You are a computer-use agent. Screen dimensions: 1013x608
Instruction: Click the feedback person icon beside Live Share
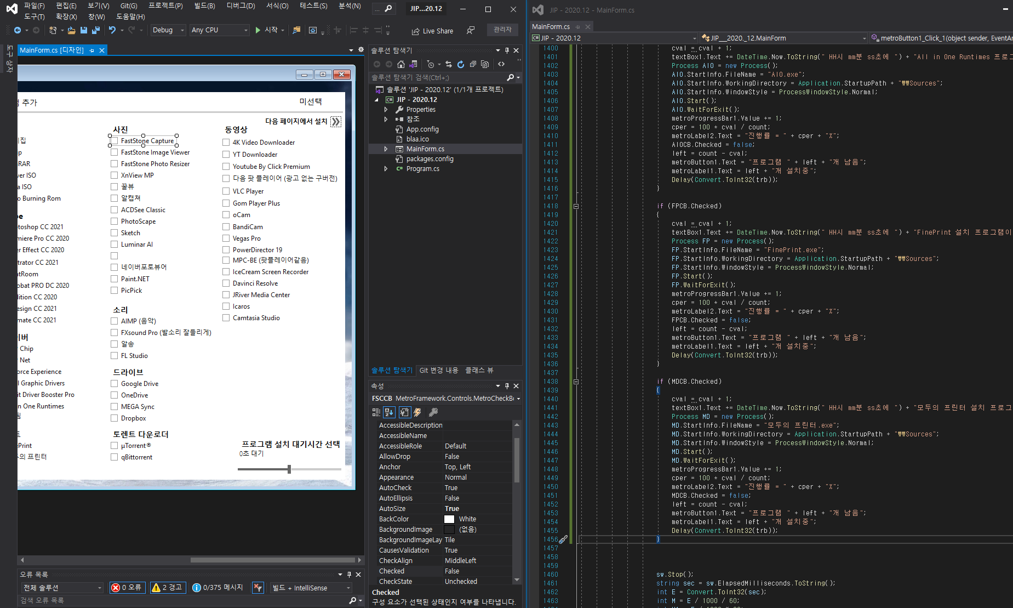(471, 30)
